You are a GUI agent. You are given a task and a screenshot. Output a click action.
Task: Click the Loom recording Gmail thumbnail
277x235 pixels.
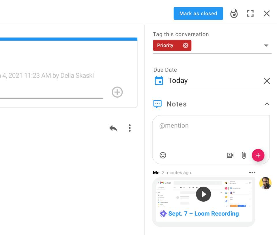coord(204,194)
